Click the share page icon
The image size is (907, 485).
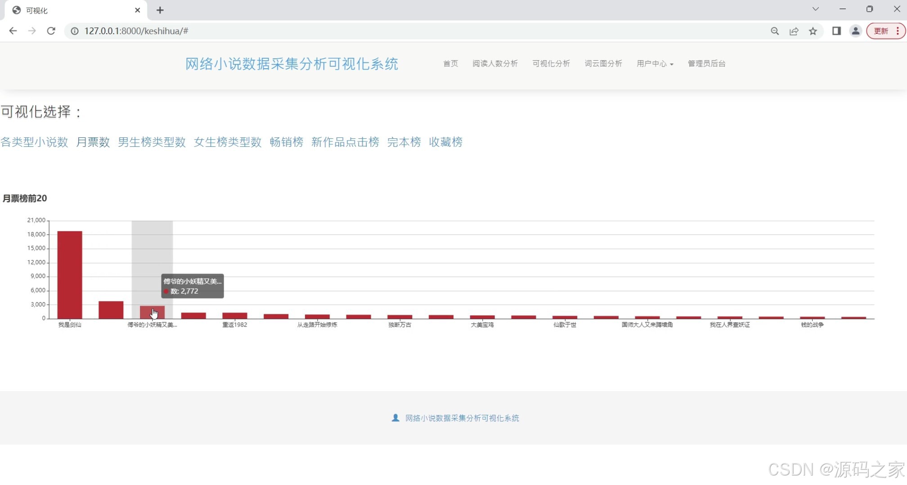794,31
